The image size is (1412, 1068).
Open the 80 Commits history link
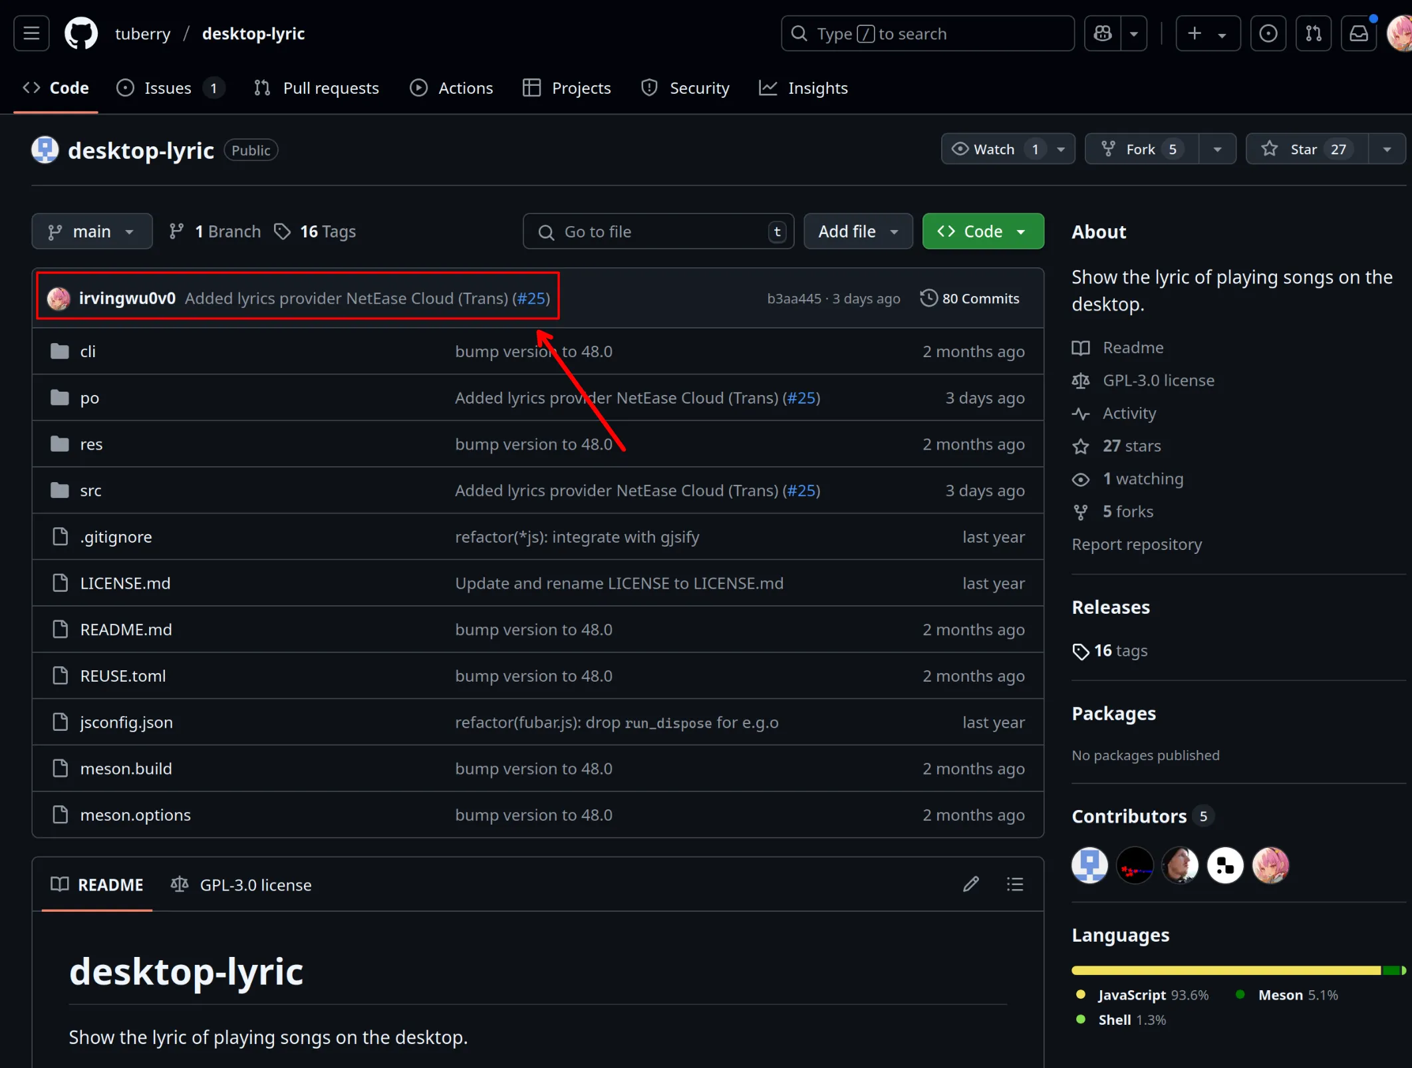(x=970, y=299)
